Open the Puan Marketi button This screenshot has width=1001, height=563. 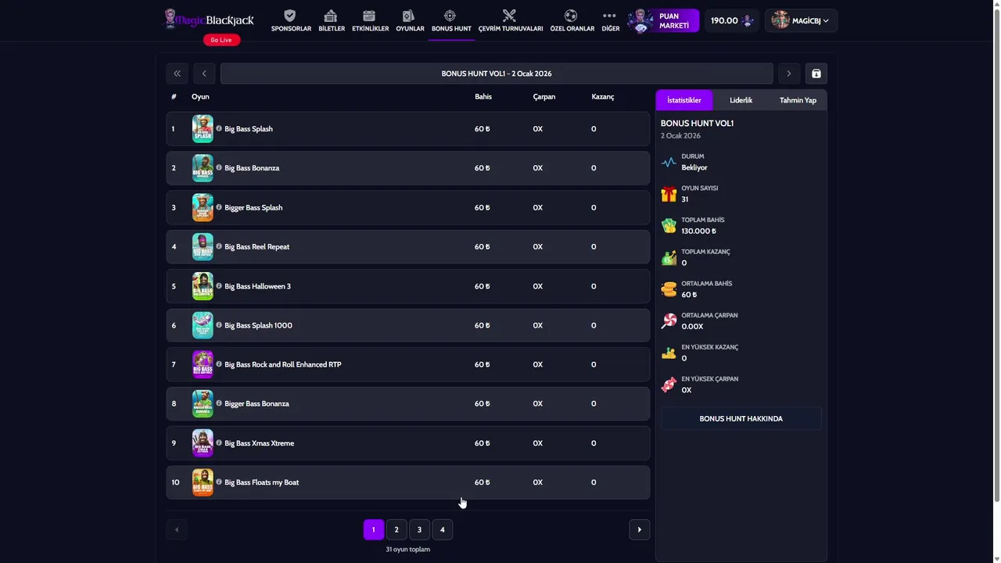pyautogui.click(x=663, y=20)
